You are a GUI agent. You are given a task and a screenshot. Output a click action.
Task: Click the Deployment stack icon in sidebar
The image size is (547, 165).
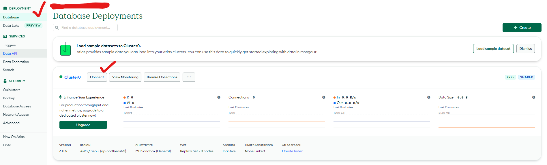tap(5, 8)
